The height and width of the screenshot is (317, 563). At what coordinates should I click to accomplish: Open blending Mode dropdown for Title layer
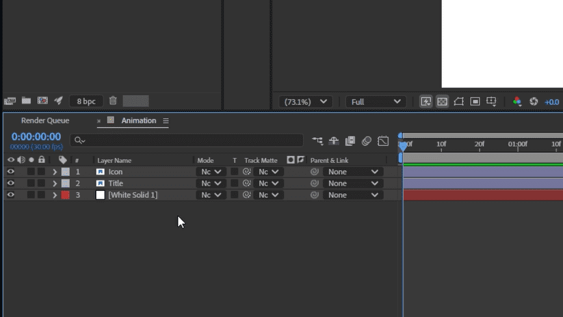[x=211, y=183]
